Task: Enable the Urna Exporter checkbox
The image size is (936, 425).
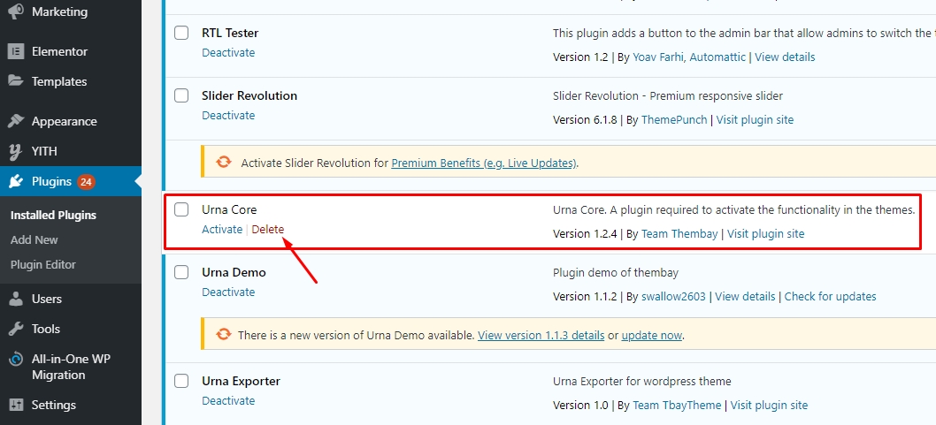Action: pos(181,381)
